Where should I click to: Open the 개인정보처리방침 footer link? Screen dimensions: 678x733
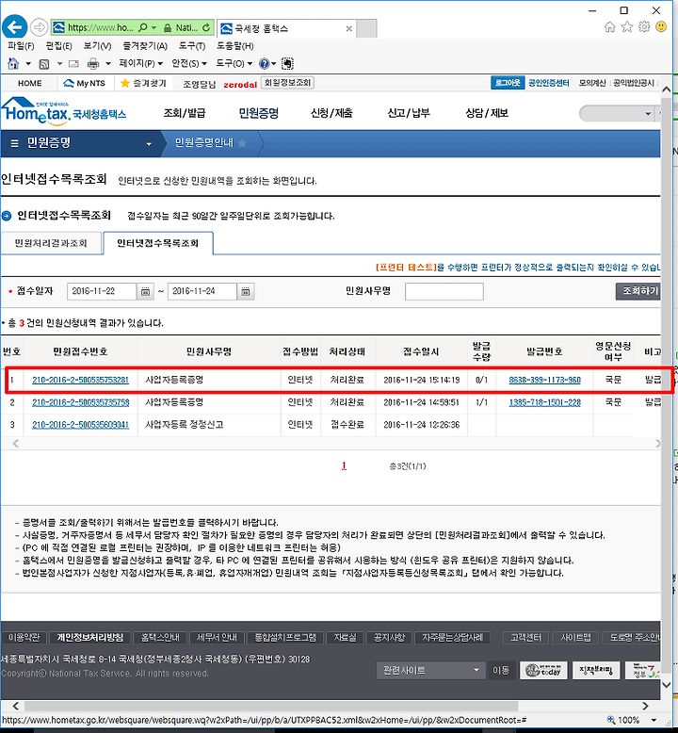[x=90, y=638]
